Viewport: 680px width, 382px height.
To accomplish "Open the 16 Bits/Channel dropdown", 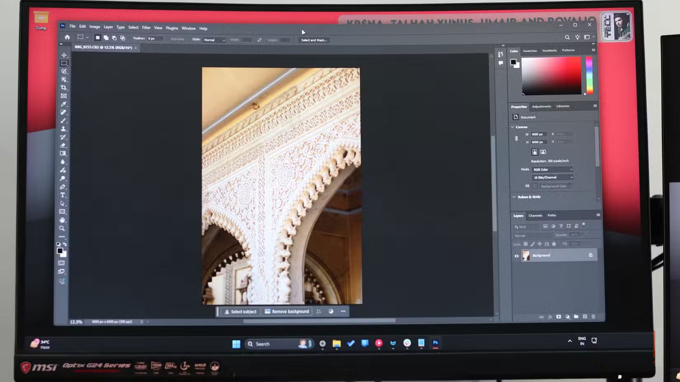I will coord(552,177).
